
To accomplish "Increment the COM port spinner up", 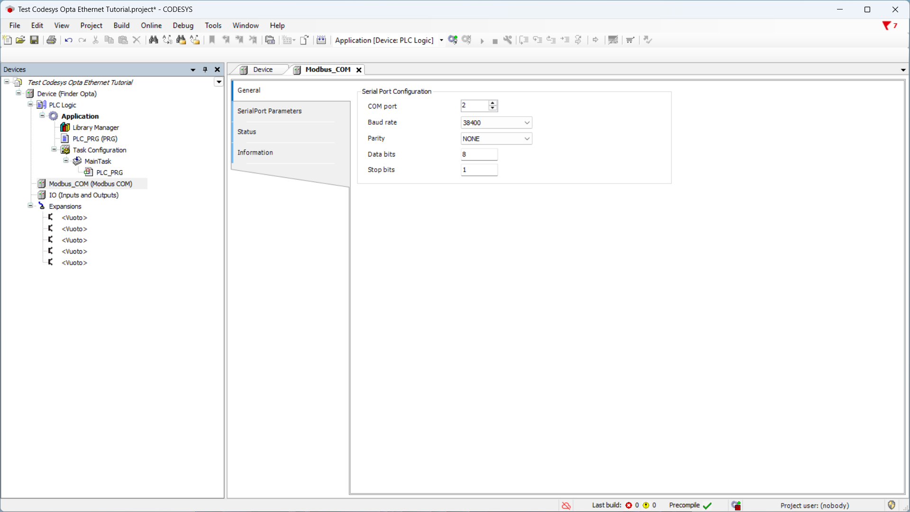I will point(493,103).
